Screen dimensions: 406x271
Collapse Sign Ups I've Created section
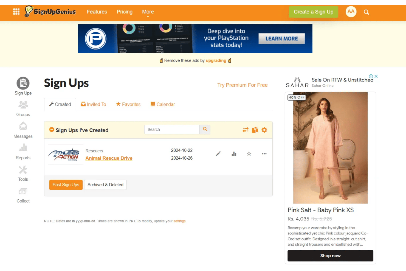click(52, 129)
